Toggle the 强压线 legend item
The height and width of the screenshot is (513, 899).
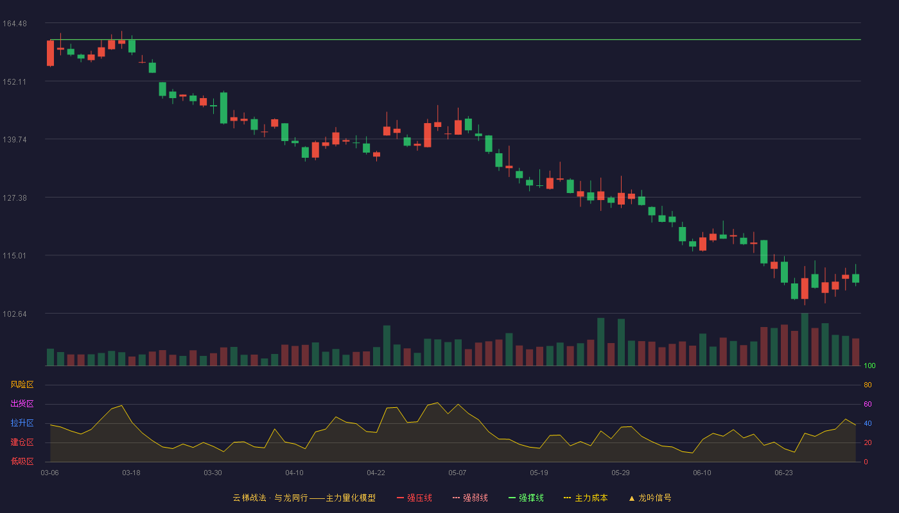[x=414, y=498]
